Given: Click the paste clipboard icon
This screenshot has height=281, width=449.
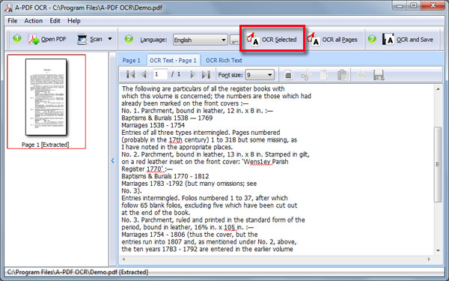Looking at the screenshot, I should 342,75.
